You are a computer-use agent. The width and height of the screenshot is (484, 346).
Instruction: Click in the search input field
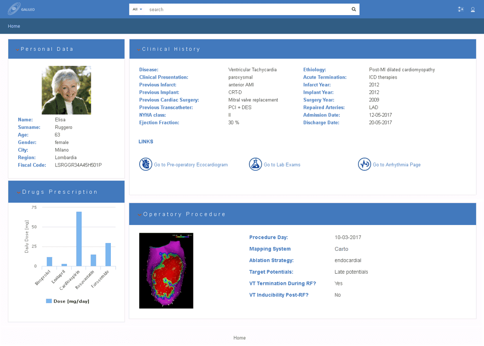coord(247,9)
